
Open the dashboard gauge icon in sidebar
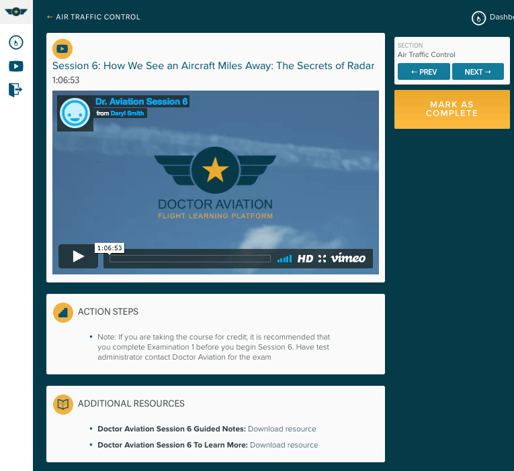coord(16,42)
